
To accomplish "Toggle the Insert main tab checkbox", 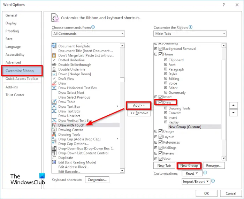I will click(x=160, y=97).
